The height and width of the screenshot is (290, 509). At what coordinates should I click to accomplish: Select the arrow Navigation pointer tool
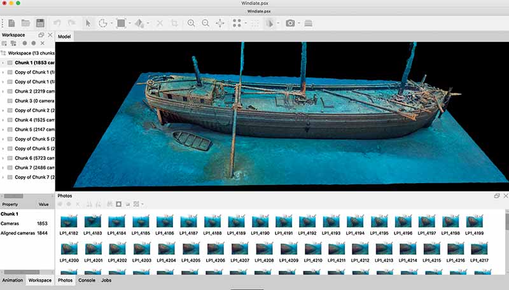(x=88, y=23)
